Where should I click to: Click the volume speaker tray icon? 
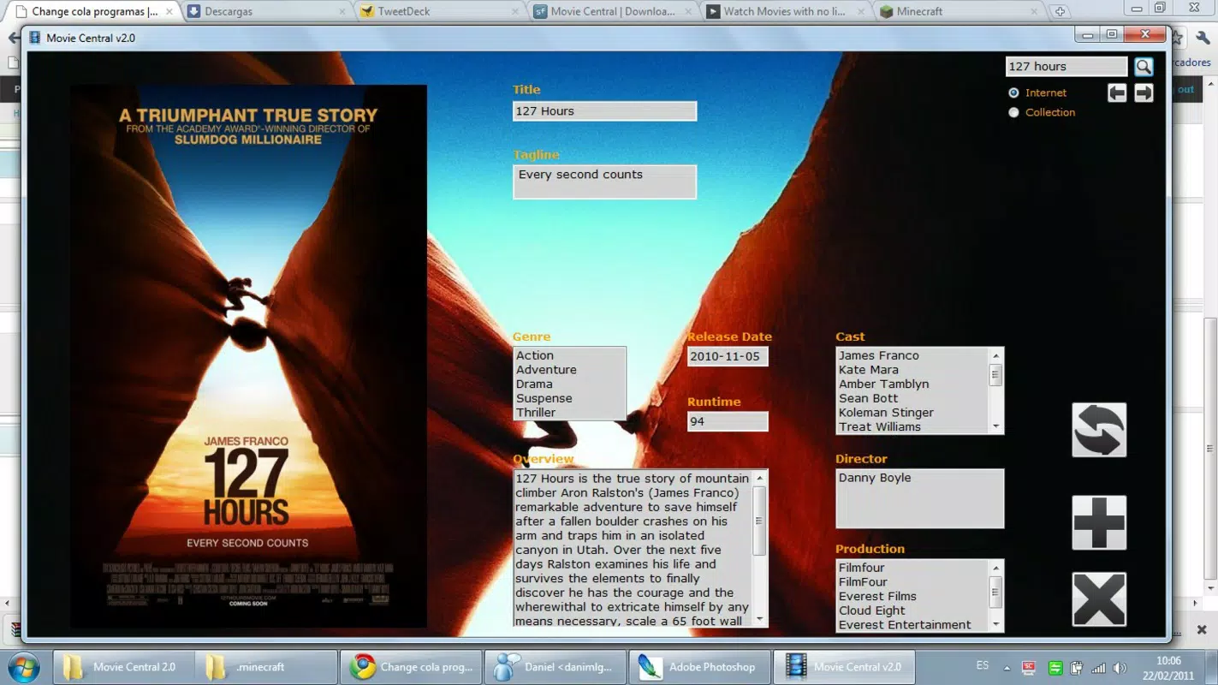1120,668
